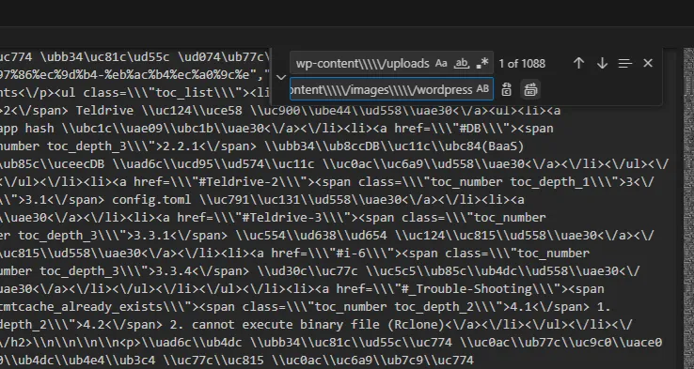Toggle Find in Selection icon
Image resolution: width=694 pixels, height=369 pixels.
(x=624, y=64)
